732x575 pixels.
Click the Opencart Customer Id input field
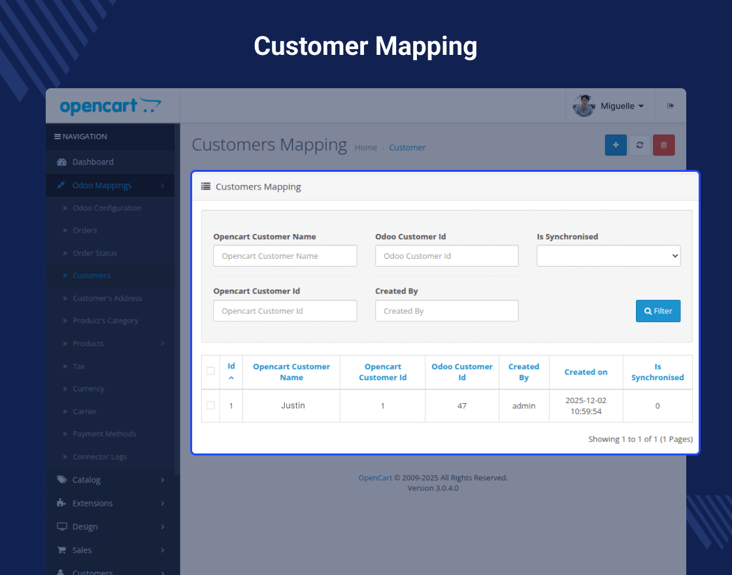click(285, 311)
